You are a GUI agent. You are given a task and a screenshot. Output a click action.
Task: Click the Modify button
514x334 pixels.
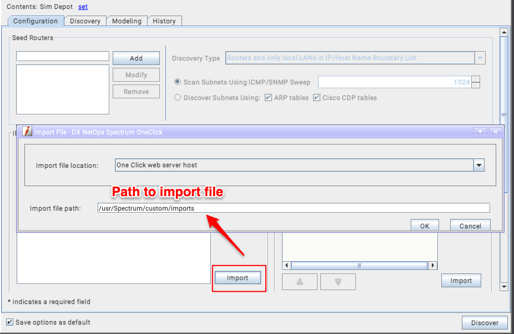click(136, 75)
